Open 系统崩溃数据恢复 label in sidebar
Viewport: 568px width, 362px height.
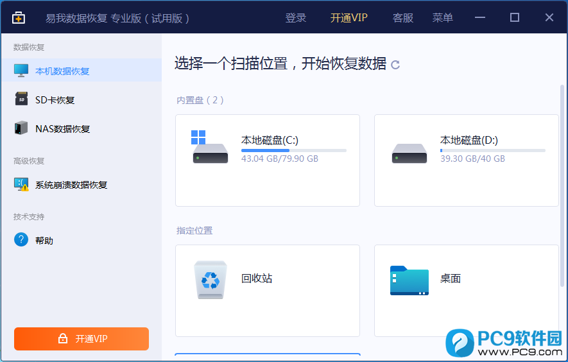point(71,185)
